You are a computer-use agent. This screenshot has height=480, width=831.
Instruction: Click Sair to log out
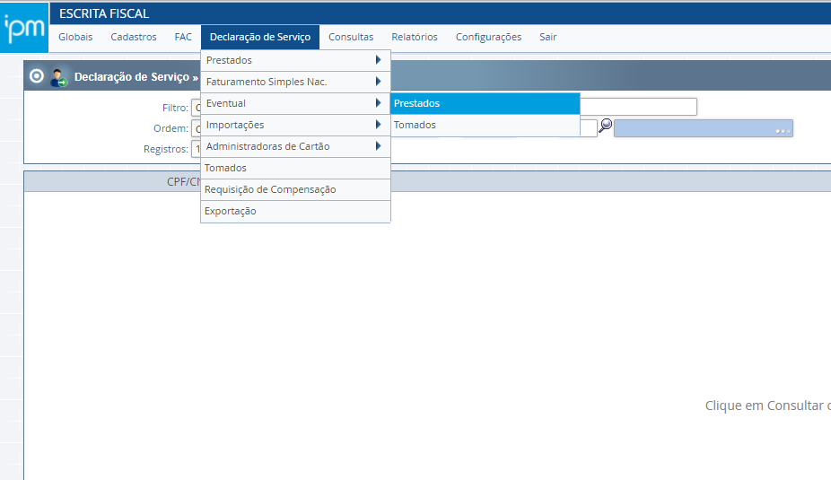[x=547, y=37]
